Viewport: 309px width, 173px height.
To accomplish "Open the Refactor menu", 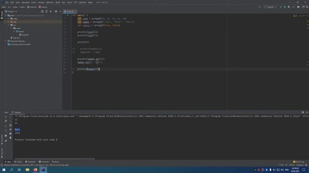I will click(x=50, y=2).
